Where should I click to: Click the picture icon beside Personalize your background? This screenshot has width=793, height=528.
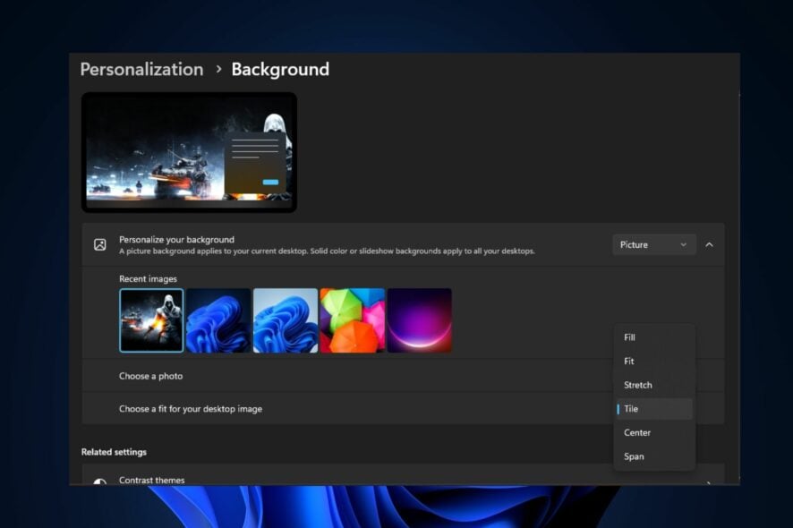[x=100, y=245]
